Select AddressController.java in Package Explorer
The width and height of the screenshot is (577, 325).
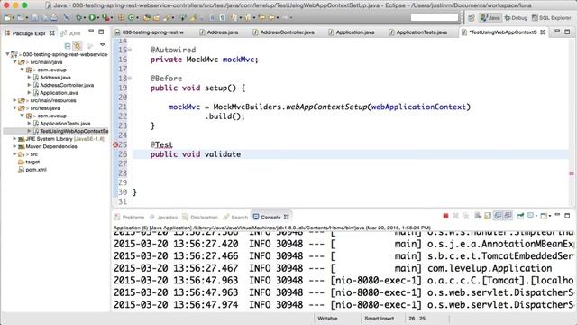tap(67, 85)
